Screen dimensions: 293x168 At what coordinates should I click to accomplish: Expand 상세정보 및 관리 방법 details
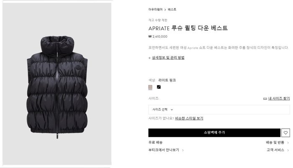coord(168,58)
